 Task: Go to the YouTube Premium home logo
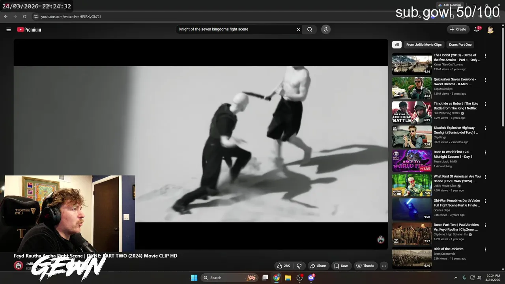tap(29, 30)
